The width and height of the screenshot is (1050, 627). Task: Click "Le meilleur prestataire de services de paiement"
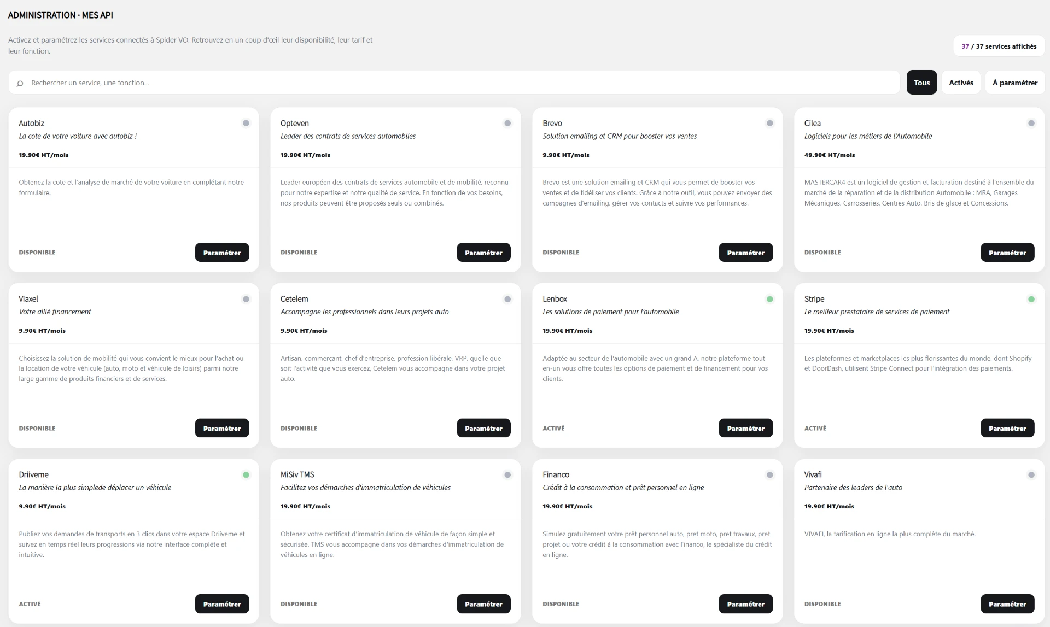point(877,312)
